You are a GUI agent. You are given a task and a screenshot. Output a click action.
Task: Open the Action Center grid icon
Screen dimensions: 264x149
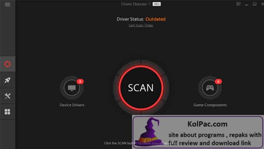coord(8,112)
